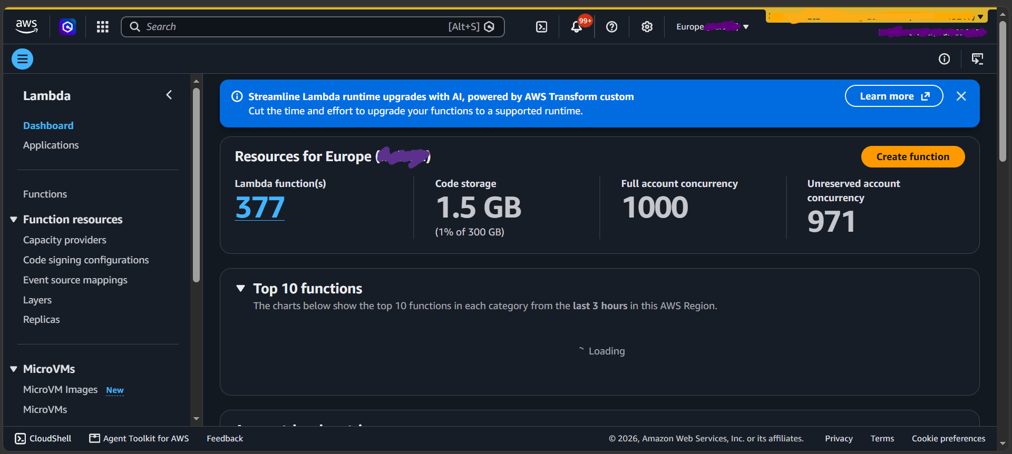Open the MicroVMs sidebar link
Viewport: 1012px width, 454px height.
45,409
